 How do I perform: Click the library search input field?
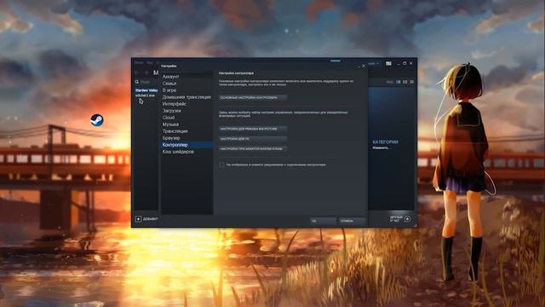pyautogui.click(x=149, y=82)
